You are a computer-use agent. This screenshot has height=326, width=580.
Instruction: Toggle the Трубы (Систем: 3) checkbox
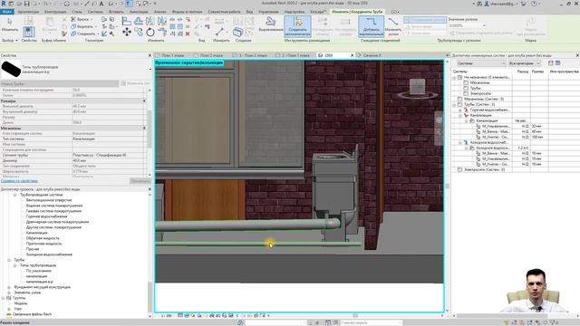coord(459,105)
